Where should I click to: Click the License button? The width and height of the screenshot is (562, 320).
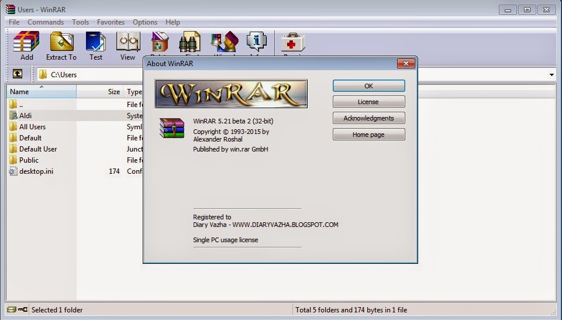(369, 102)
